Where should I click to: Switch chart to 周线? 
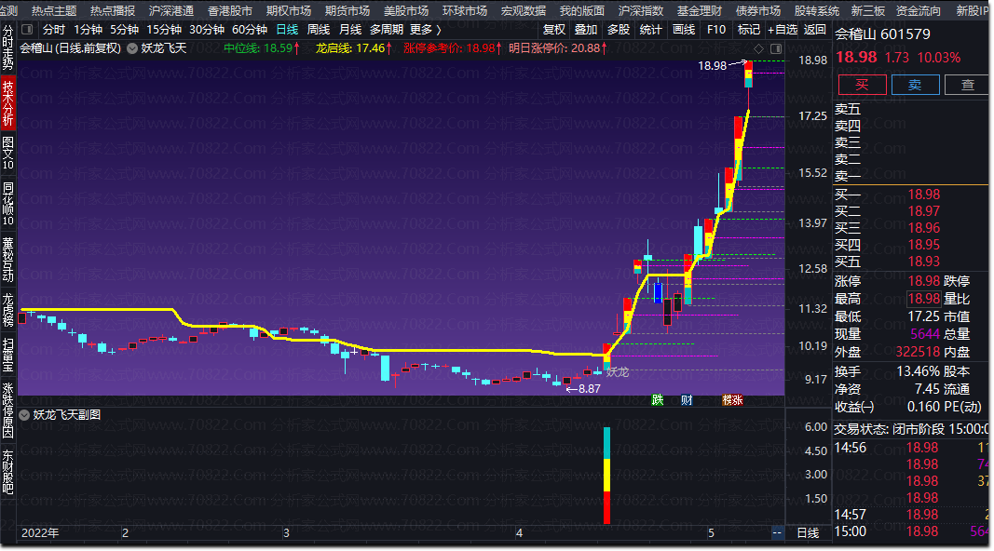pos(319,30)
